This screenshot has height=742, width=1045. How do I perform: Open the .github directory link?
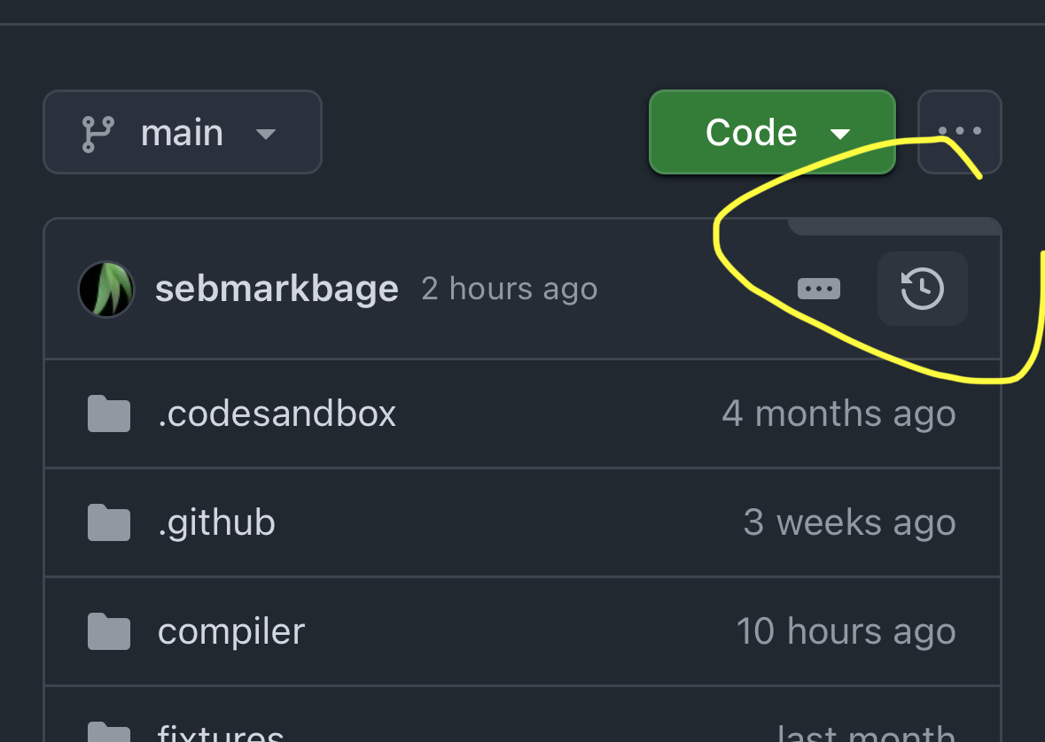coord(216,522)
